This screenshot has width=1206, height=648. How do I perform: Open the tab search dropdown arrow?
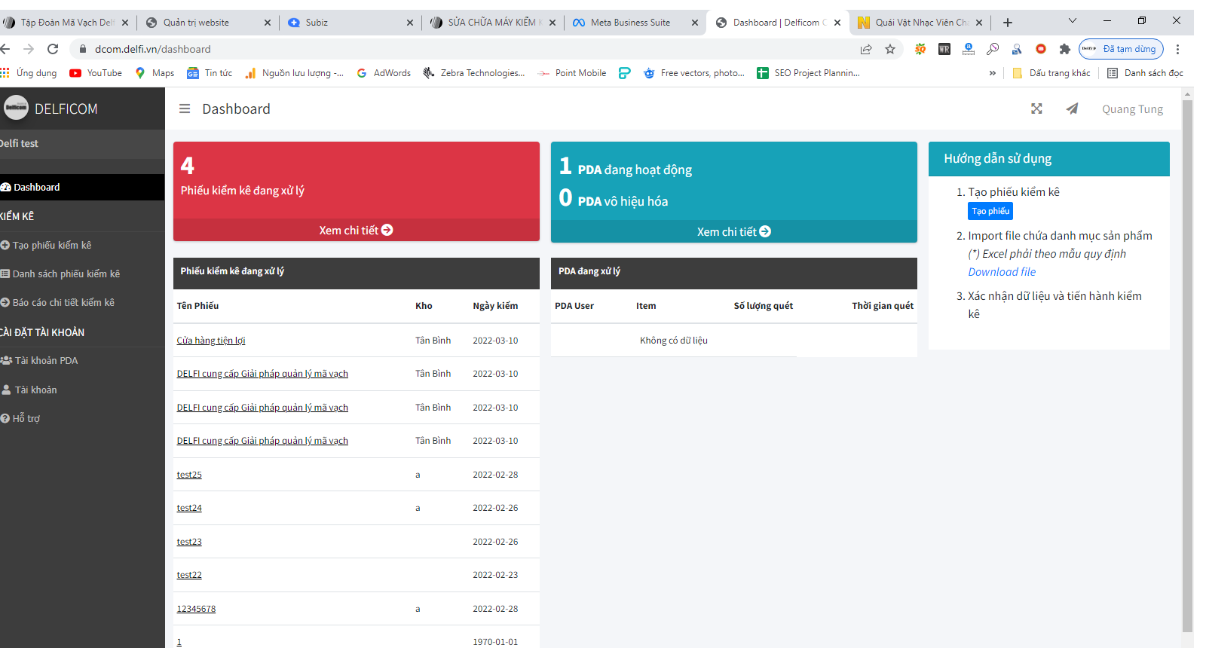[x=1072, y=21]
